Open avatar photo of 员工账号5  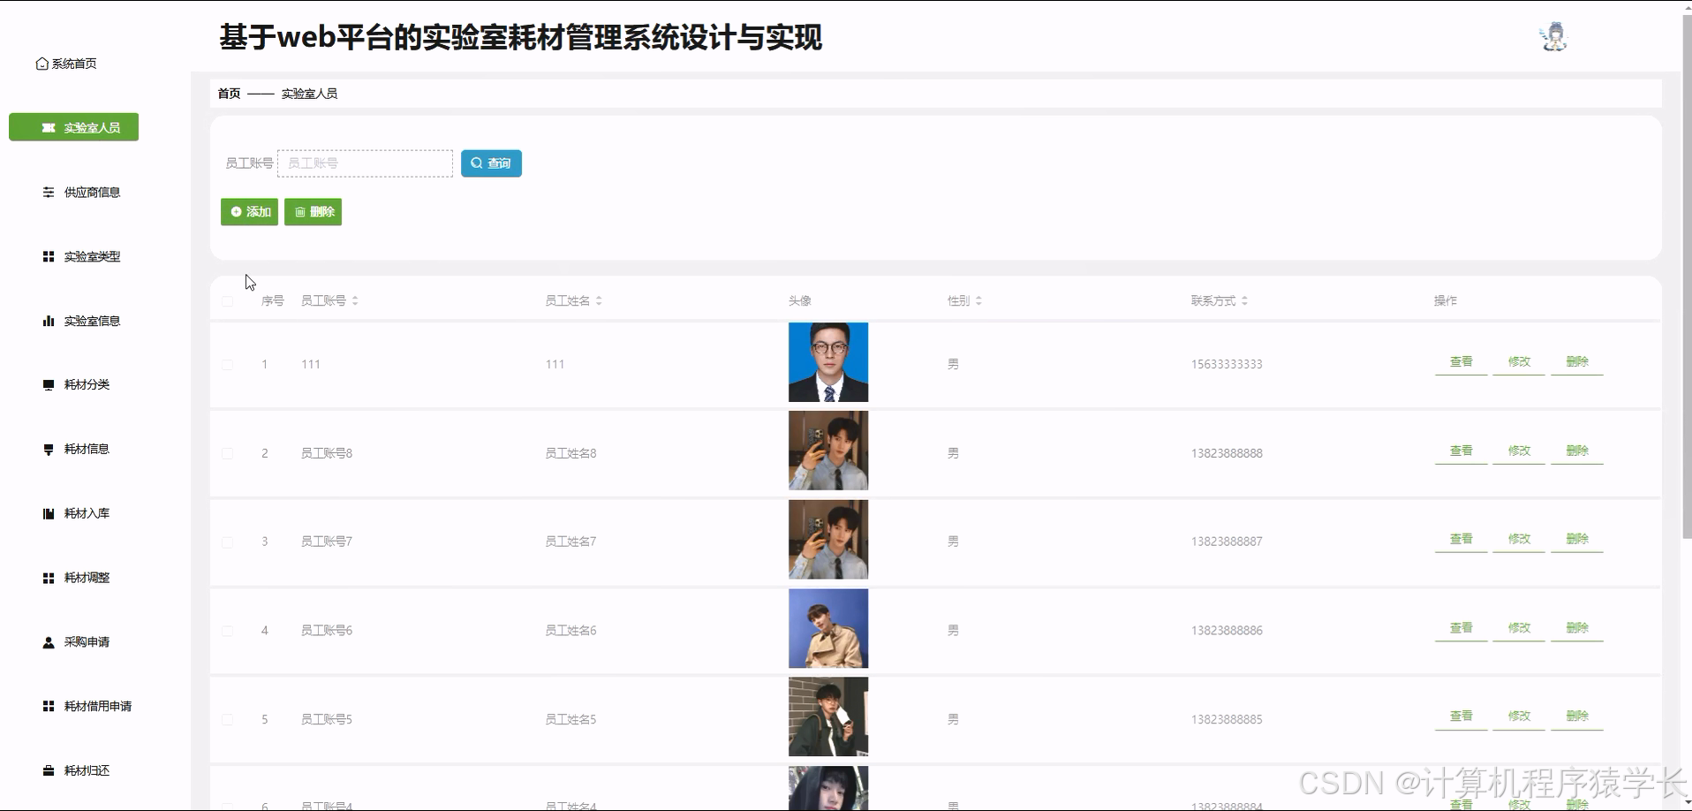click(828, 716)
